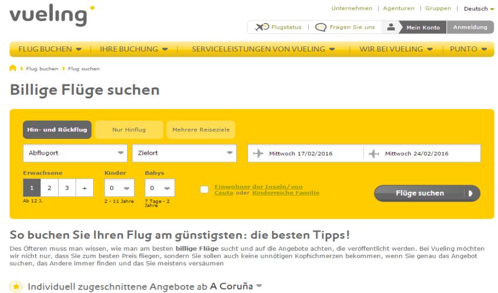Tick the Einwohner der Inseln checkbox

point(204,190)
